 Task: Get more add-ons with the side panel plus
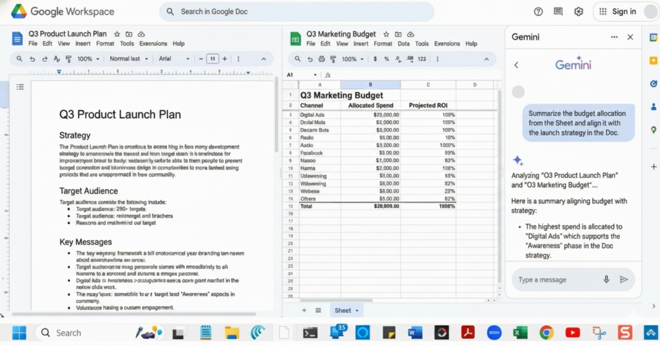(653, 167)
